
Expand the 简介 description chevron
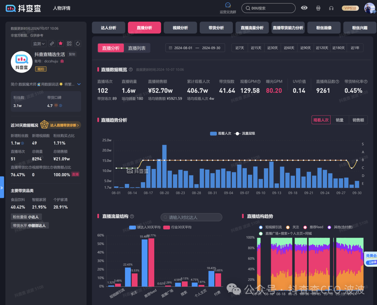(79, 84)
